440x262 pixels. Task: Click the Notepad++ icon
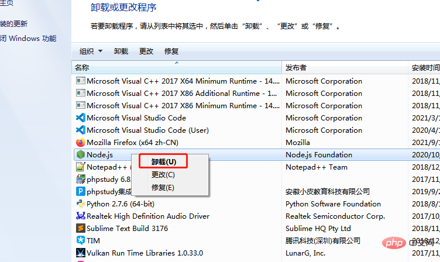pos(81,167)
